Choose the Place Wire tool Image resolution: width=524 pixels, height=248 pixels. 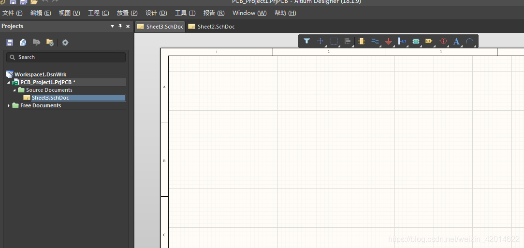point(375,42)
